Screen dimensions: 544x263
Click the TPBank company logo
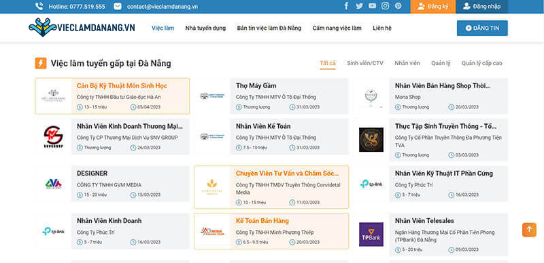371,235
